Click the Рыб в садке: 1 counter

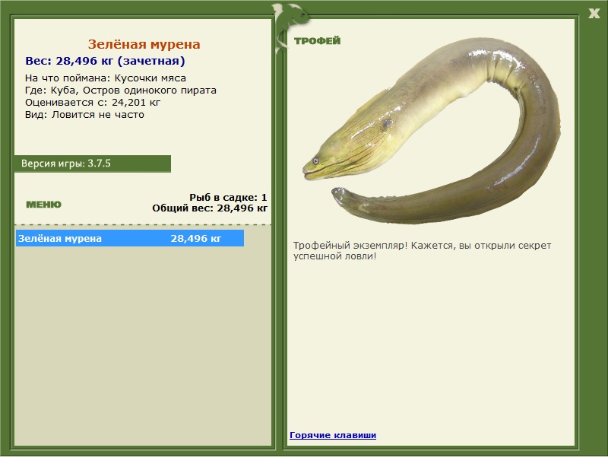point(228,197)
